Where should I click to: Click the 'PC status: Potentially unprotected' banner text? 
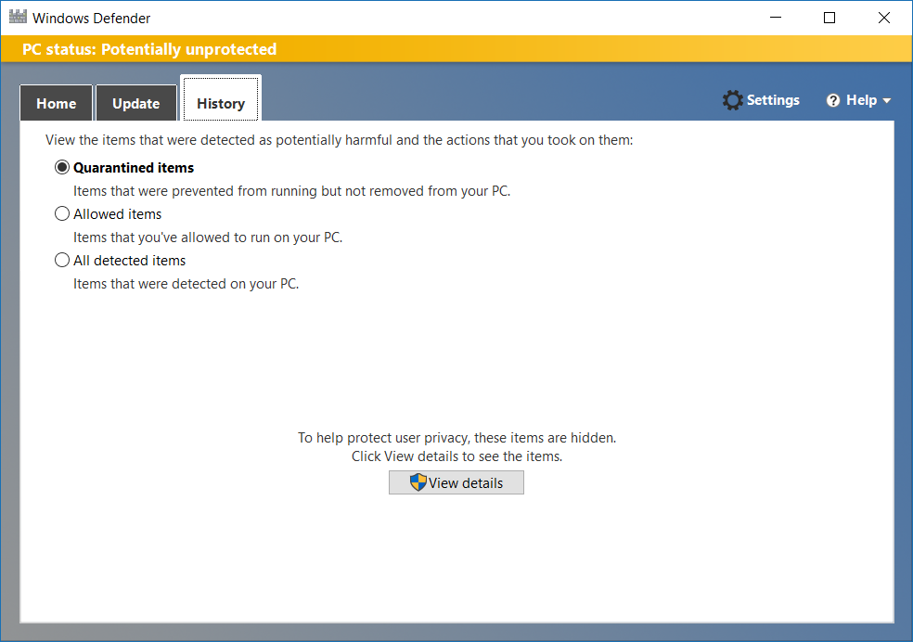click(x=149, y=49)
